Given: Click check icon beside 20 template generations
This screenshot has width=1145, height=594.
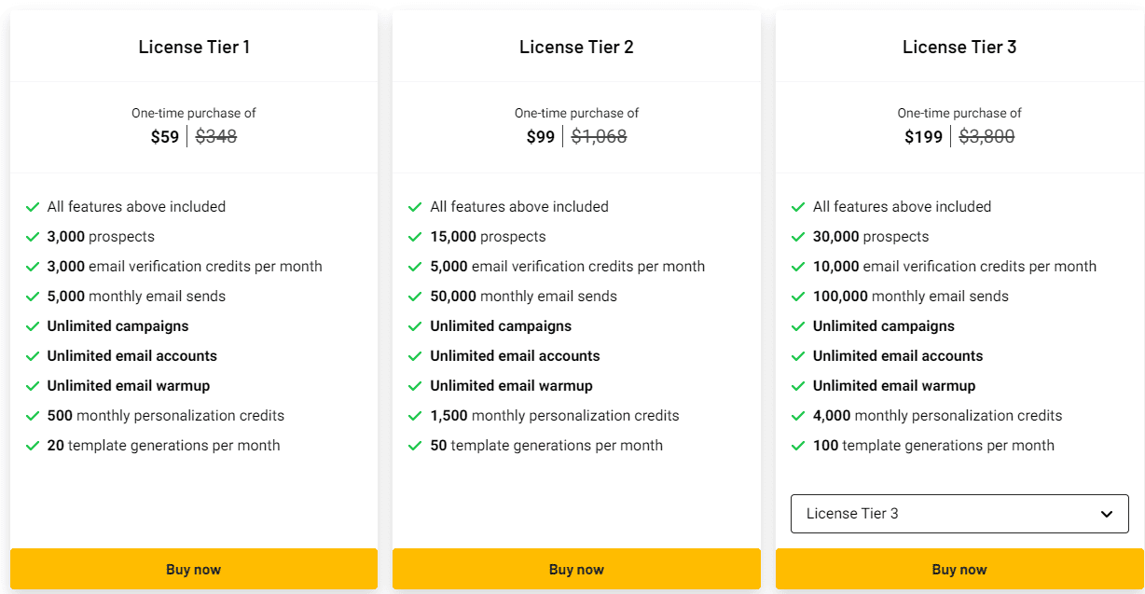Looking at the screenshot, I should (33, 446).
